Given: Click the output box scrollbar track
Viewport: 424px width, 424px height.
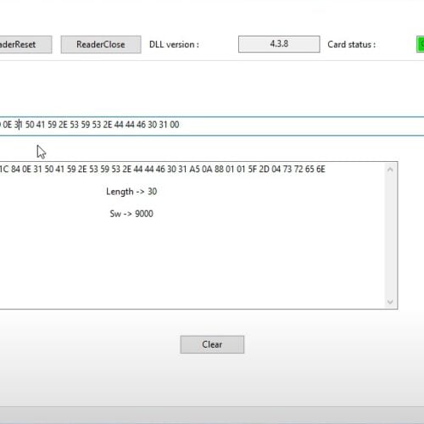Looking at the screenshot, I should coord(390,236).
